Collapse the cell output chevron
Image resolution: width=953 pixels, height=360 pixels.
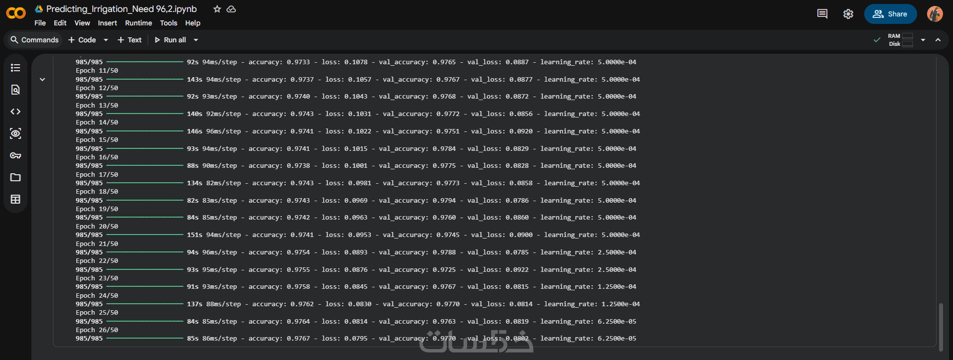click(x=42, y=79)
